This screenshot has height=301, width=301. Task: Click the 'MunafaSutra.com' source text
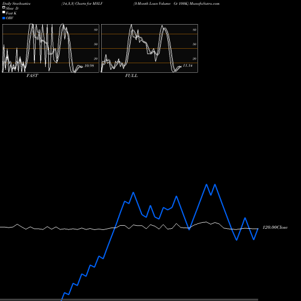click(205, 4)
